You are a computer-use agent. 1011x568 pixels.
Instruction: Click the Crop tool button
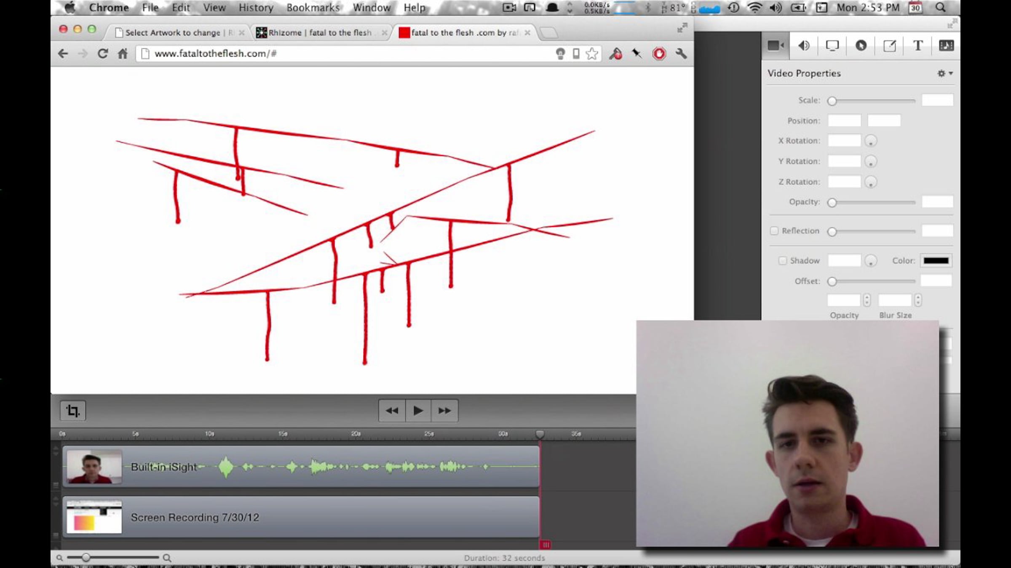(x=73, y=411)
